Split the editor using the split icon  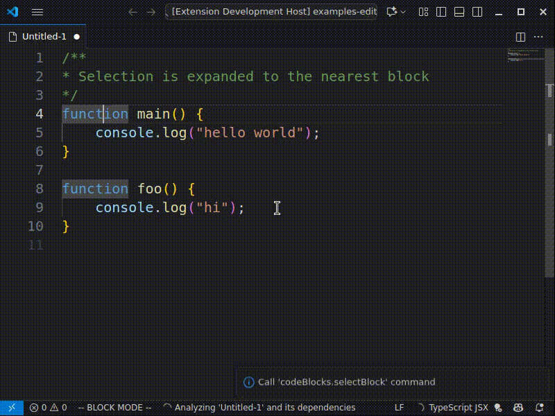(x=520, y=38)
